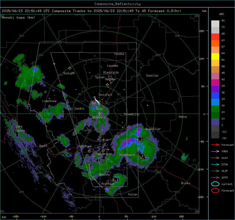This screenshot has width=235, height=220.
Task: Click the Brooks city label
Action: pos(186,183)
